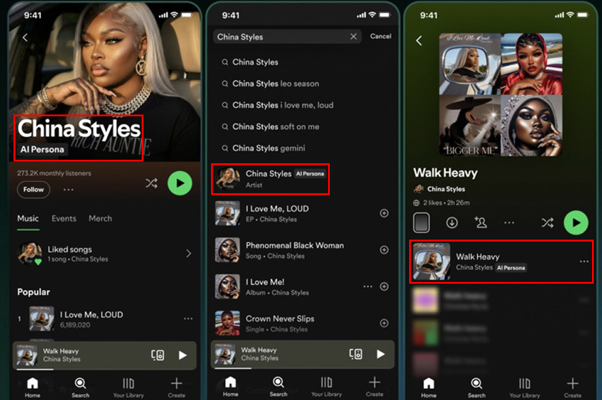The height and width of the screenshot is (400, 602).
Task: Open Liked songs row thumbnail
Action: point(29,254)
